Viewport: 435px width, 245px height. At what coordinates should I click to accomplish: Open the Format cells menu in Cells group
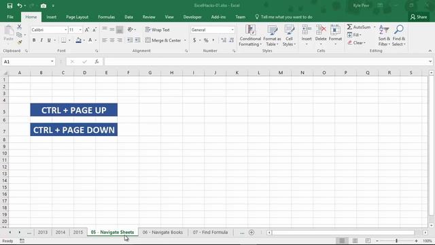[335, 35]
